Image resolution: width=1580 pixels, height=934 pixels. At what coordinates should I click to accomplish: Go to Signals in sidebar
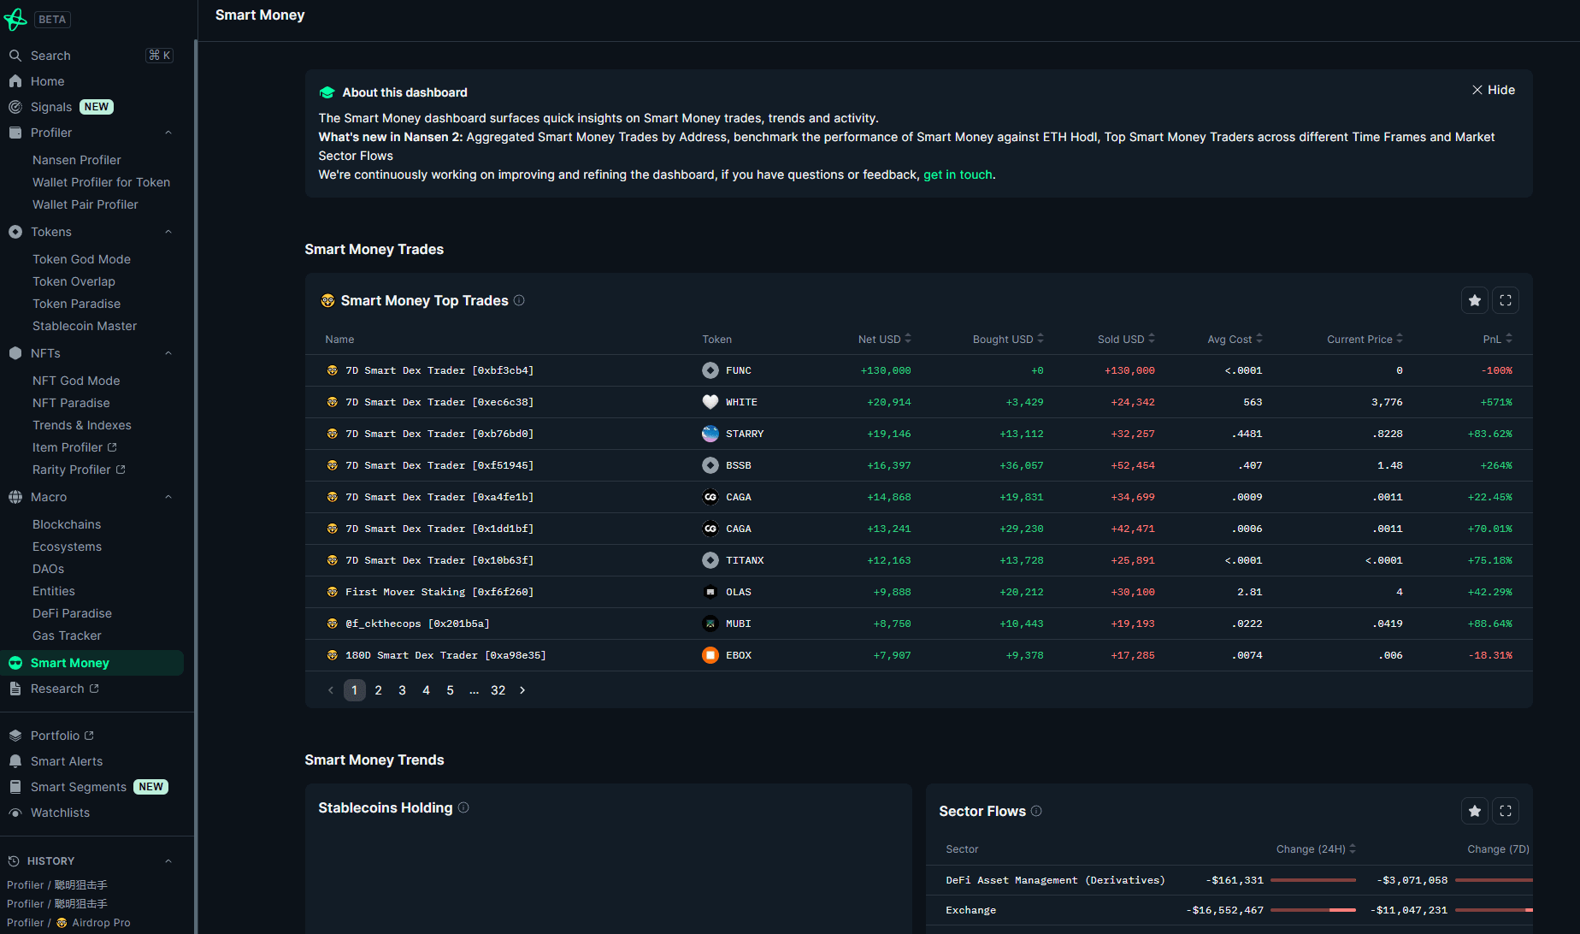click(51, 107)
